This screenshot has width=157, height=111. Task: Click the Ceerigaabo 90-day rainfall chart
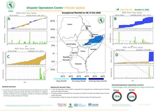[133, 22]
